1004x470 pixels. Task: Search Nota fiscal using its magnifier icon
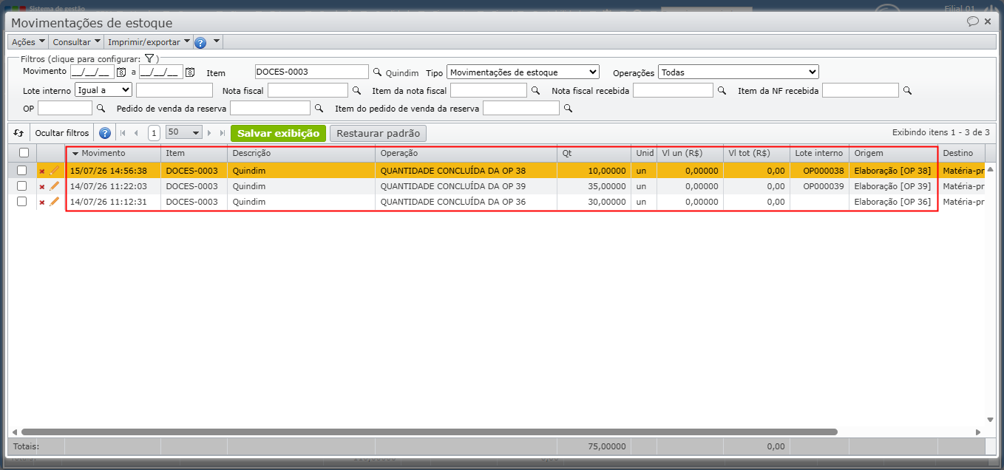click(356, 91)
